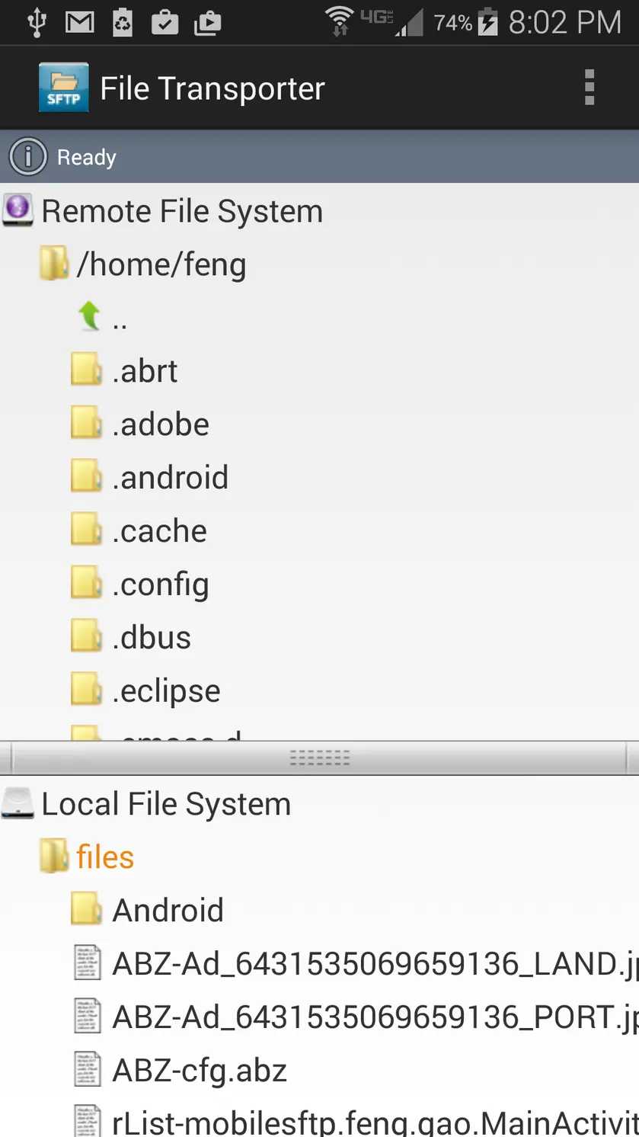Click the Remote File System drive icon

click(x=18, y=210)
